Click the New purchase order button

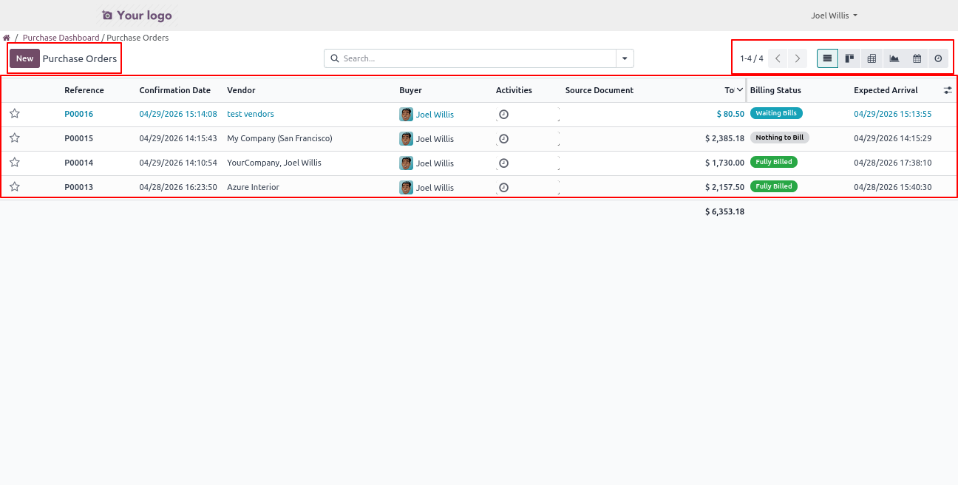click(24, 58)
